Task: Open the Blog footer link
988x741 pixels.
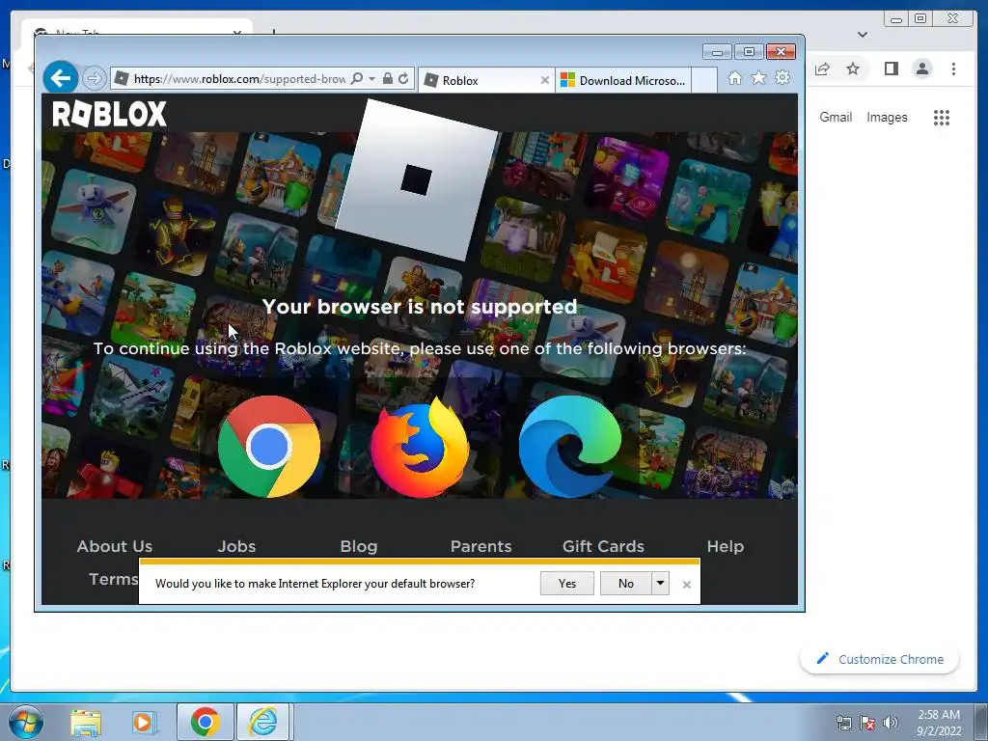Action: click(359, 546)
